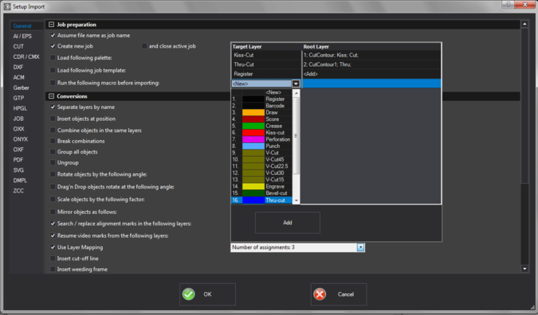
Task: Toggle Separate layers by name
Action: 53,107
